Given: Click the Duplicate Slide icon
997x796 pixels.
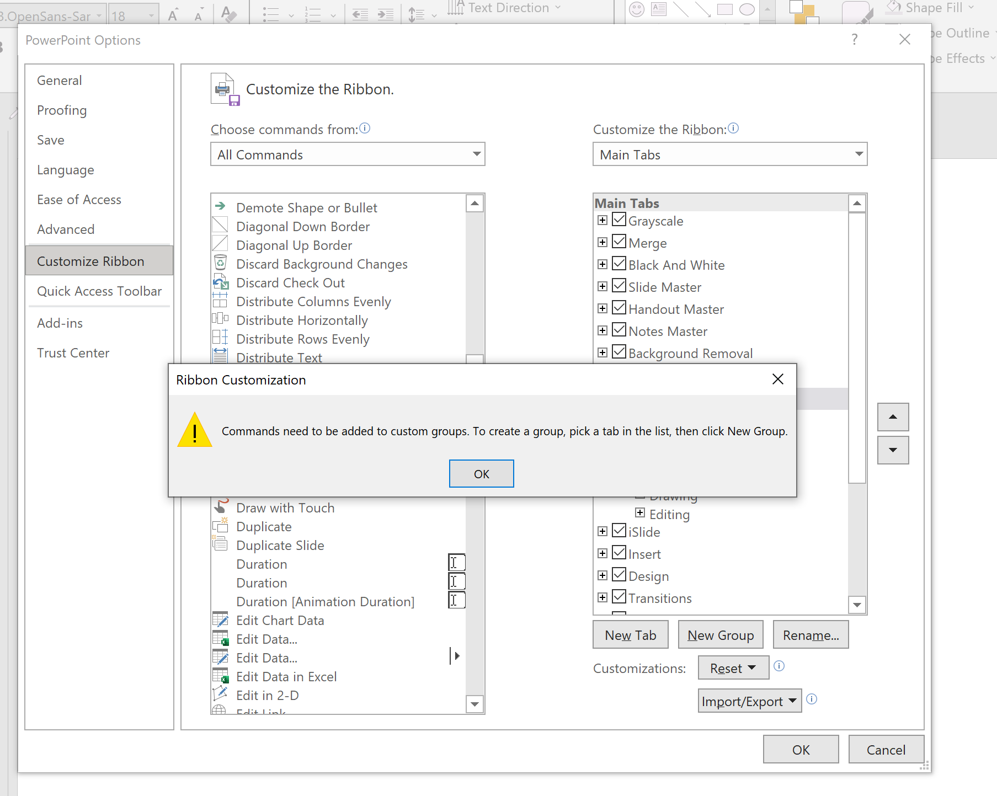Looking at the screenshot, I should (x=220, y=544).
